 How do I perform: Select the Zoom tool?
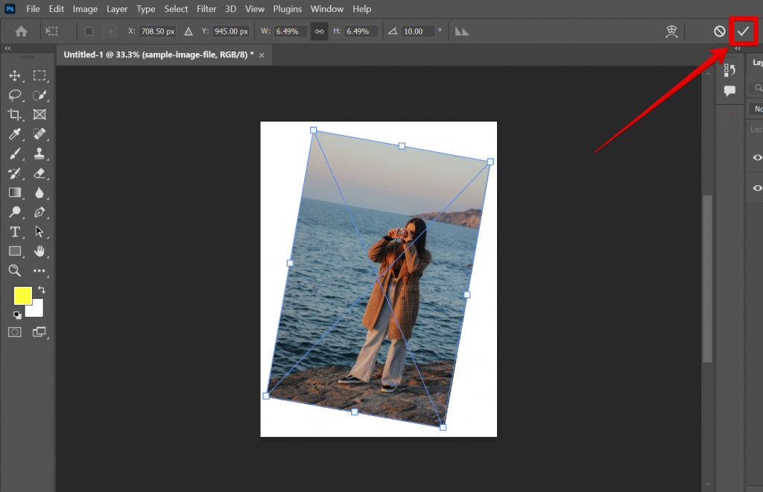coord(15,271)
